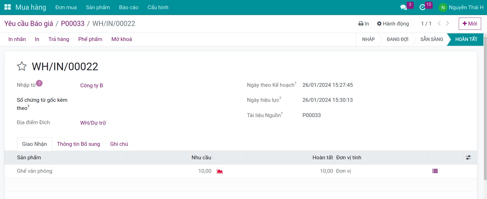Open the Hành động dropdown
This screenshot has width=487, height=199.
(x=393, y=24)
